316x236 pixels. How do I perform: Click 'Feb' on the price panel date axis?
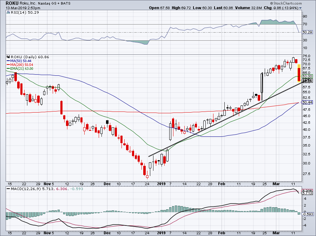pyautogui.click(x=222, y=184)
